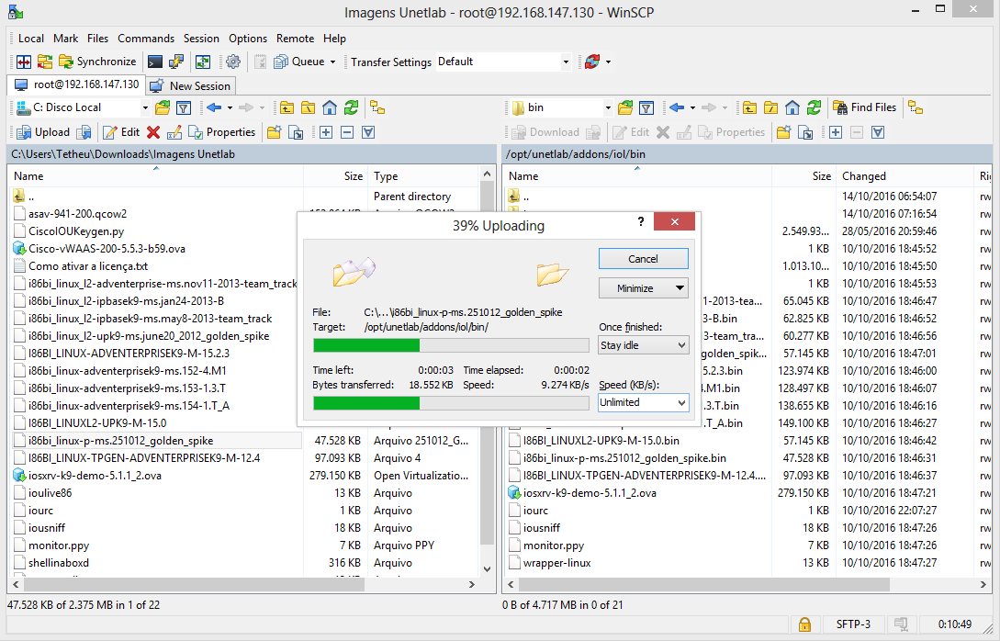This screenshot has height=641, width=1000.
Task: Click select files plus icon in local toolbar
Action: pyautogui.click(x=326, y=132)
